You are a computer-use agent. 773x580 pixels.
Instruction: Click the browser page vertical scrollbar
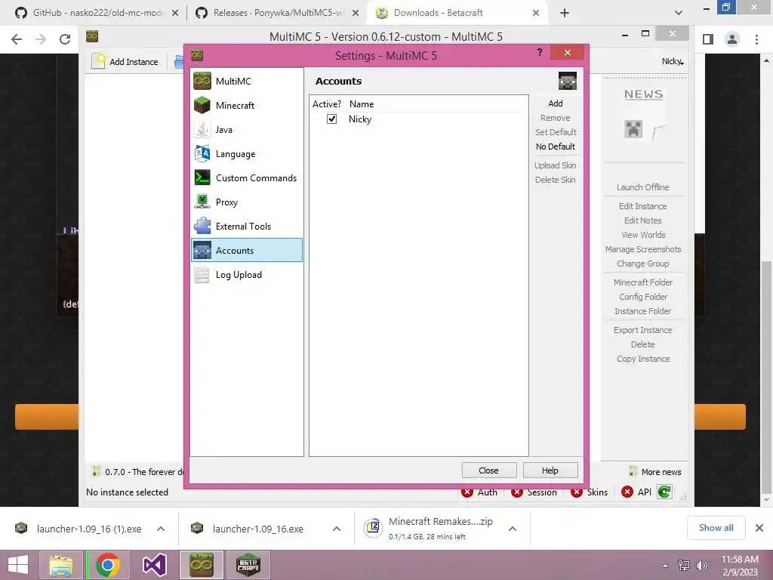click(x=766, y=378)
